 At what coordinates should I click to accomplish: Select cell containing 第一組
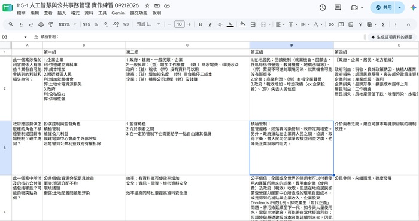(x=84, y=52)
